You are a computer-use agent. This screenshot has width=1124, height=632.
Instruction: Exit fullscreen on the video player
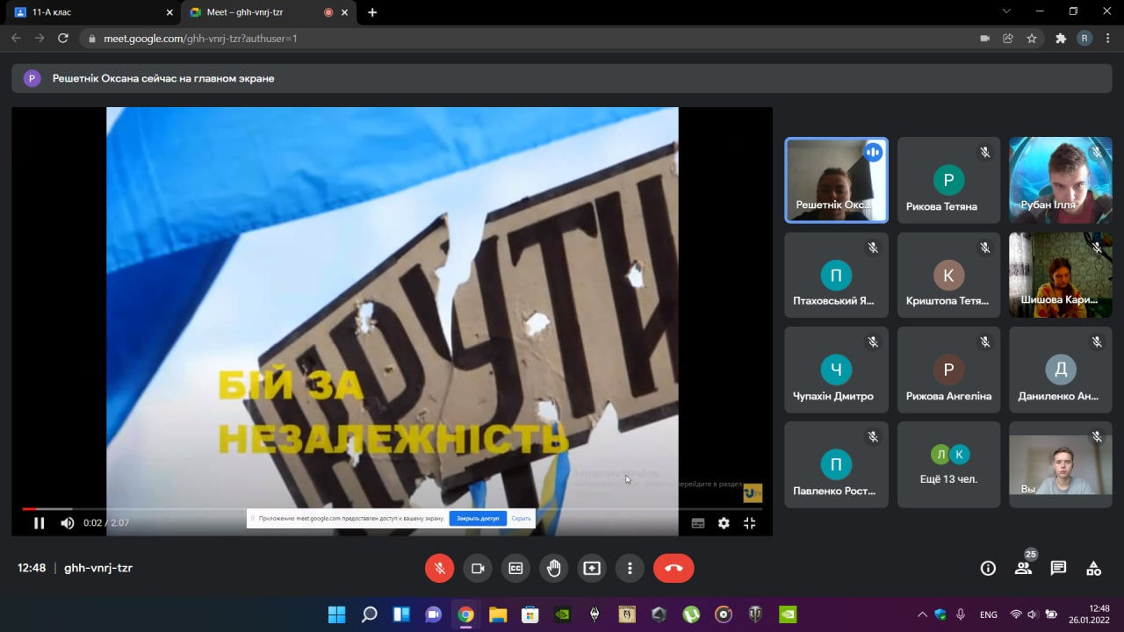click(749, 523)
